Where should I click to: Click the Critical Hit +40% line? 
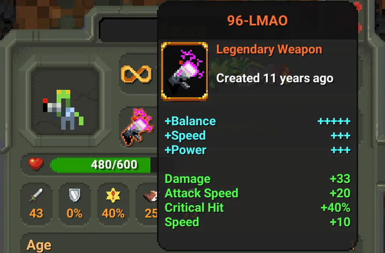pos(258,208)
